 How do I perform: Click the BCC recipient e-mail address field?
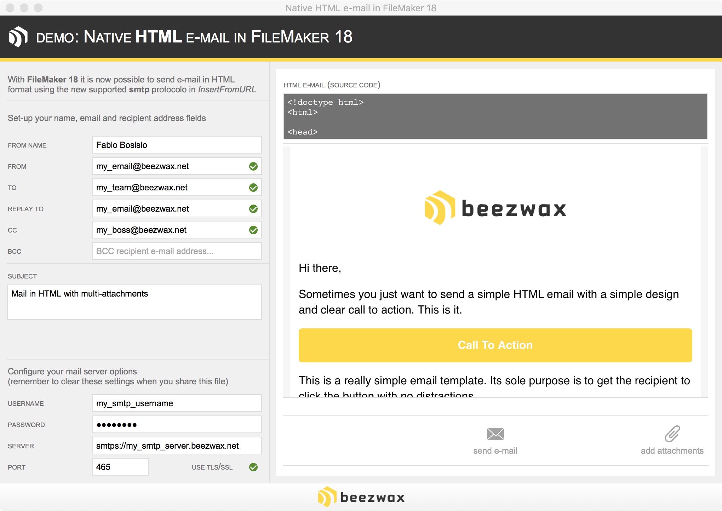[176, 251]
